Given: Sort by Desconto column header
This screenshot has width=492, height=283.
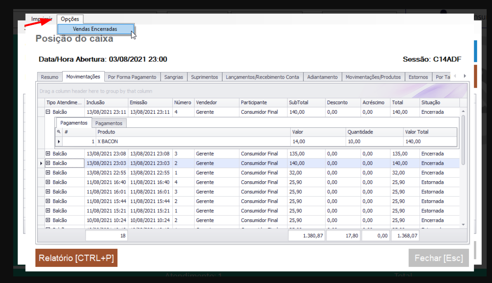Looking at the screenshot, I should (342, 103).
